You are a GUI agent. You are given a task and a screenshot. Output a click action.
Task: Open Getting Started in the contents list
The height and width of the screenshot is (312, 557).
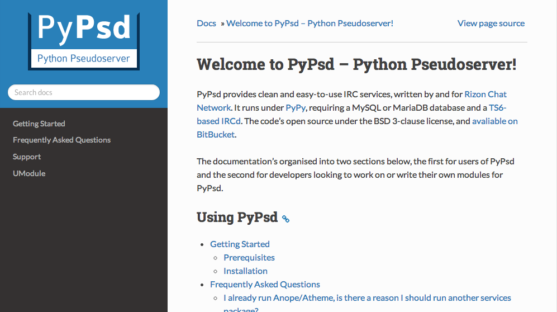click(x=240, y=244)
